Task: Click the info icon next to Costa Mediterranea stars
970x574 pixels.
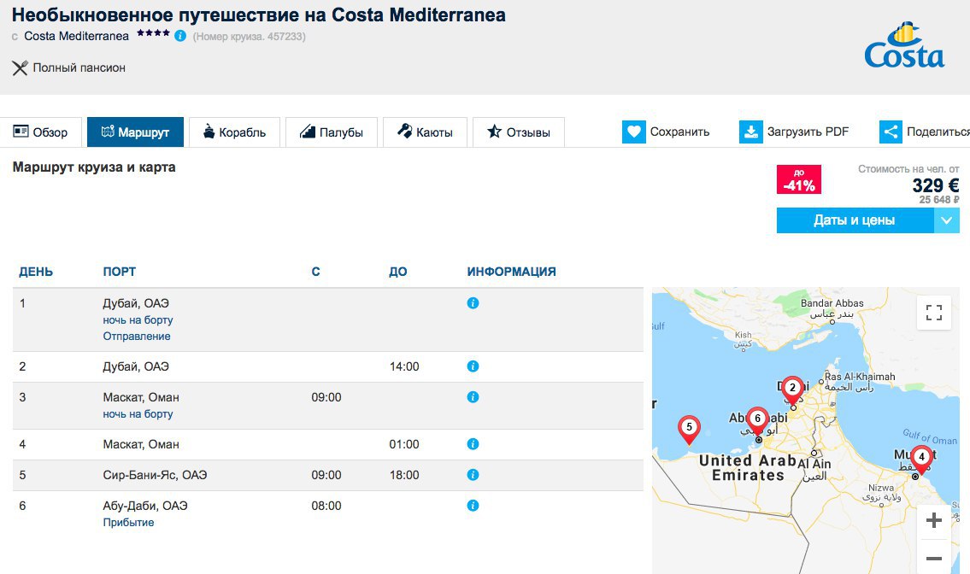Action: (180, 36)
